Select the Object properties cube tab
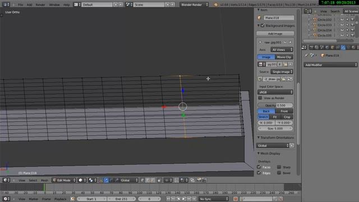The width and height of the screenshot is (359, 202). pyautogui.click(x=333, y=47)
